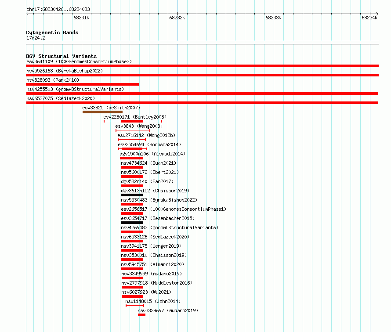Screen dimensions: 391x332
Task: Open esv3654717 (Besenbacher2015) variant
Action: (x=158, y=218)
